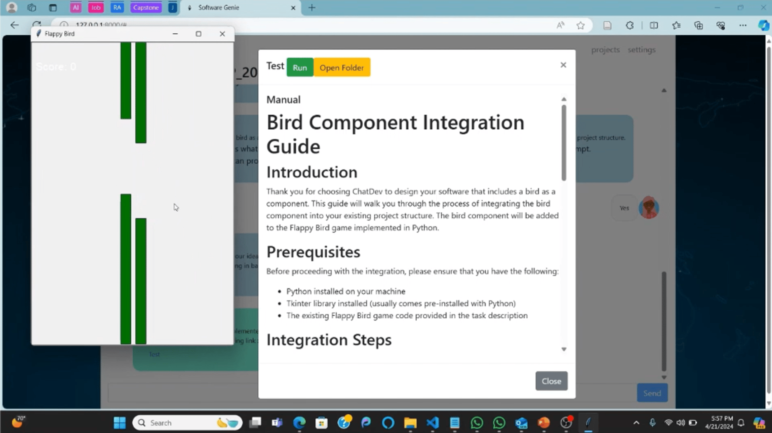
Task: Open Folder of the project
Action: 342,67
